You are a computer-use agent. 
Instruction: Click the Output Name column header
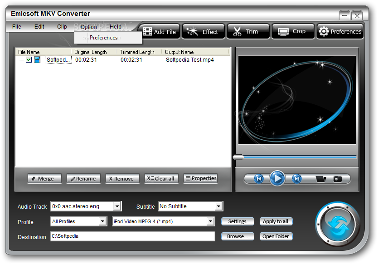point(195,52)
